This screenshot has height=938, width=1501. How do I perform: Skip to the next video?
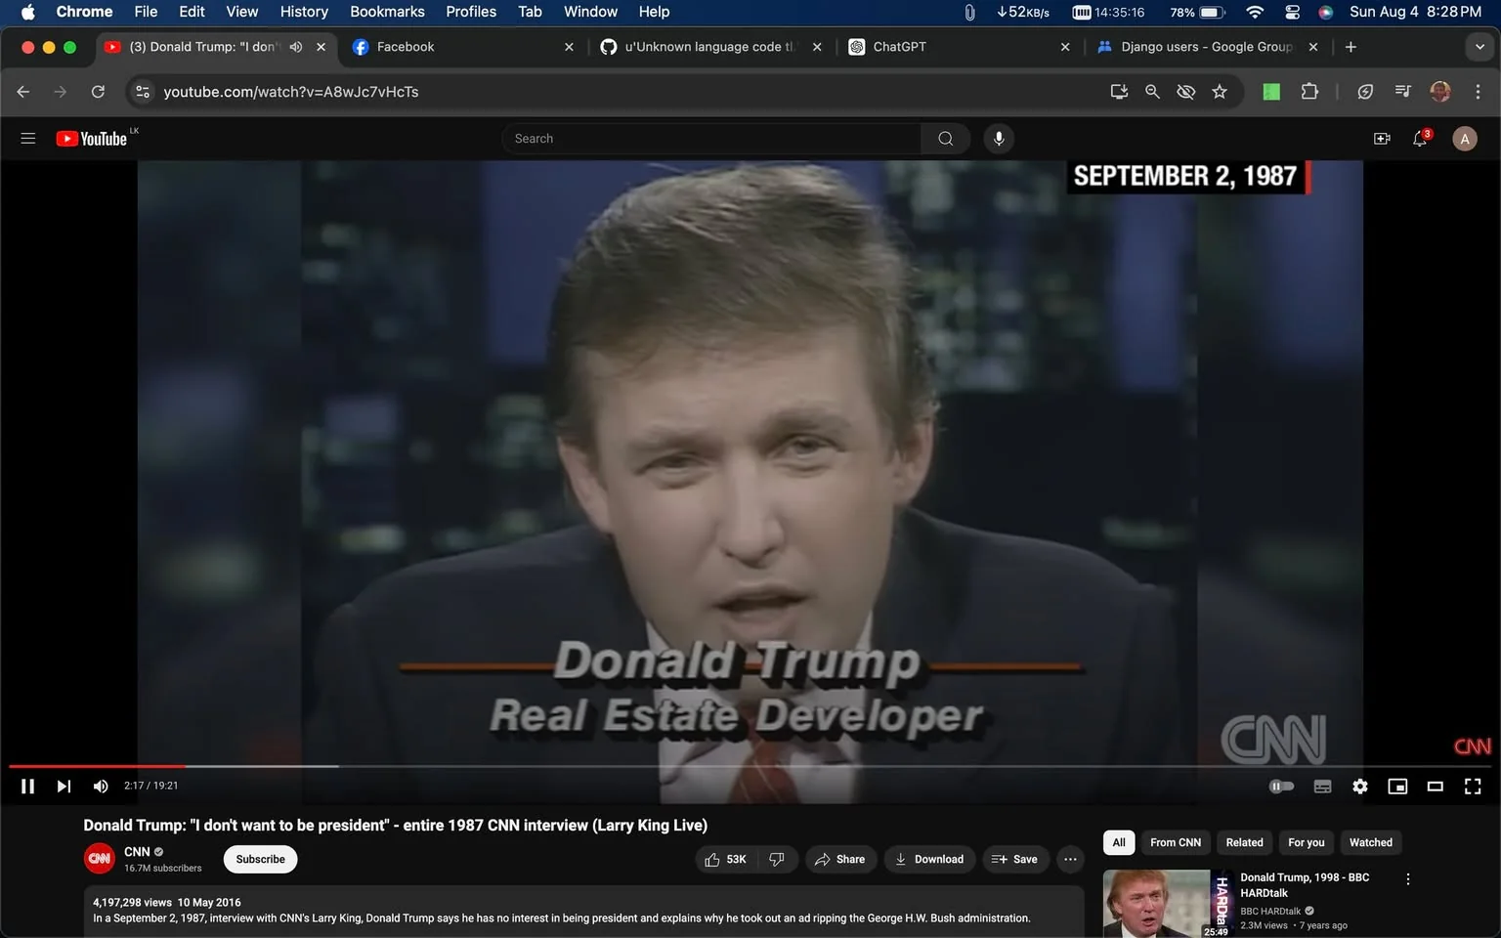pyautogui.click(x=64, y=787)
